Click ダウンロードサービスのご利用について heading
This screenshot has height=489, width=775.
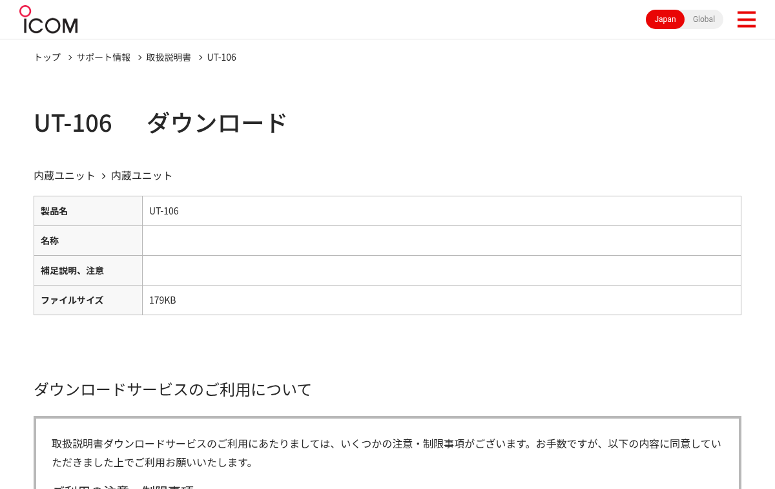pos(172,390)
